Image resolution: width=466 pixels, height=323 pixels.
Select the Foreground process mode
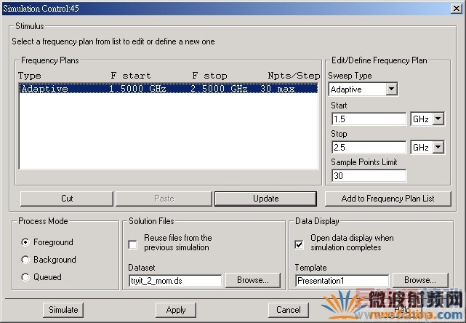(x=25, y=242)
